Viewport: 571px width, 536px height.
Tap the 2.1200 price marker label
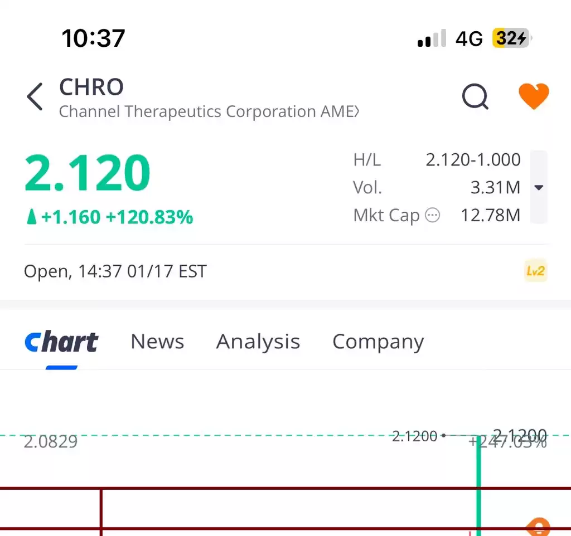tap(414, 436)
